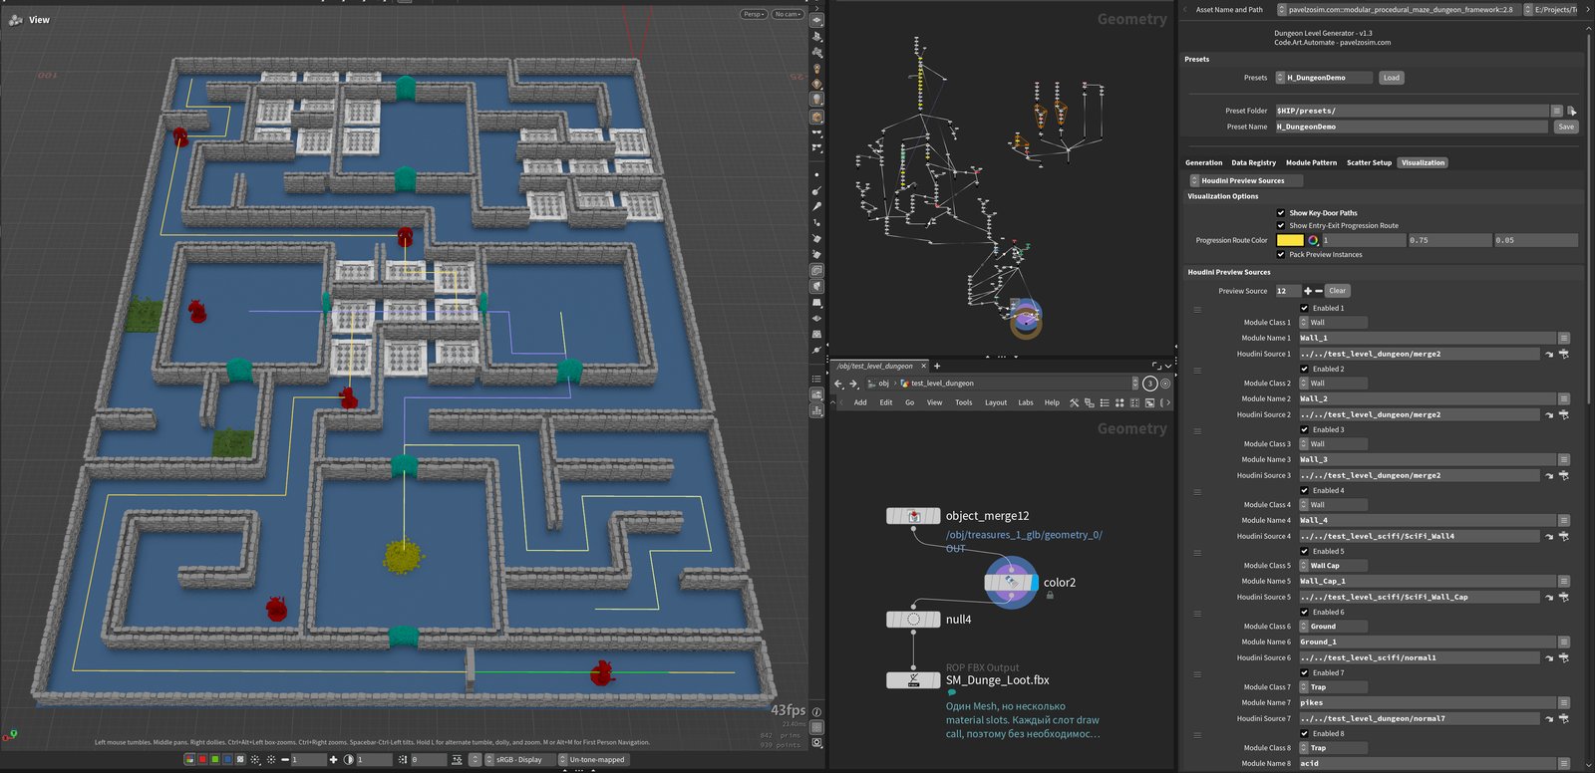Click the Load preset button
Viewport: 1595px width, 773px height.
(x=1392, y=78)
